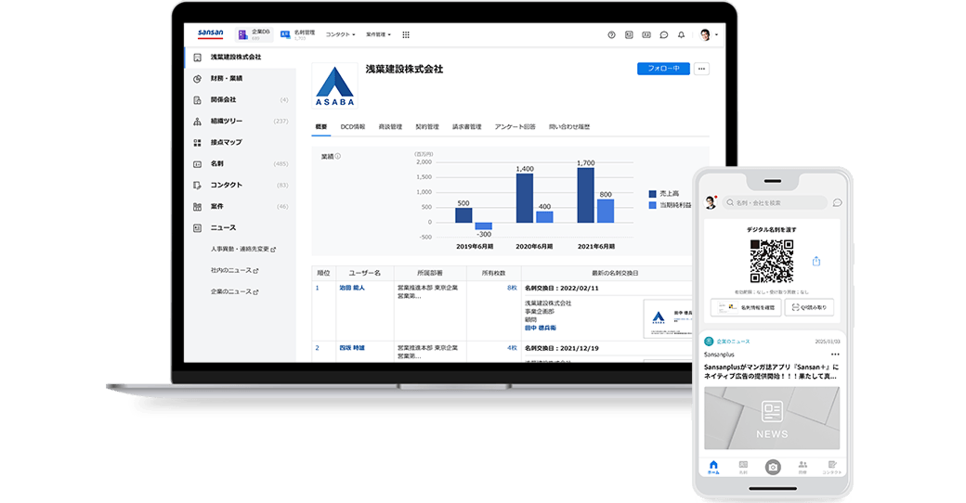
Task: Tap the phone Home tab icon
Action: 713,467
